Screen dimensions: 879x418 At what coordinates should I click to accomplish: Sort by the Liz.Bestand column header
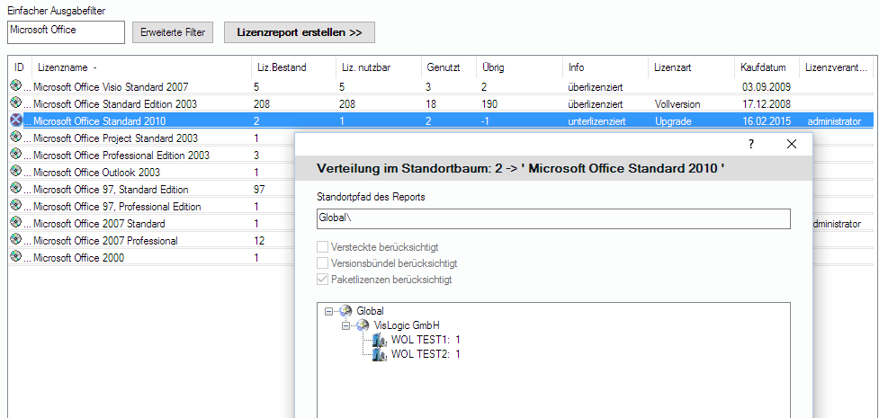292,67
